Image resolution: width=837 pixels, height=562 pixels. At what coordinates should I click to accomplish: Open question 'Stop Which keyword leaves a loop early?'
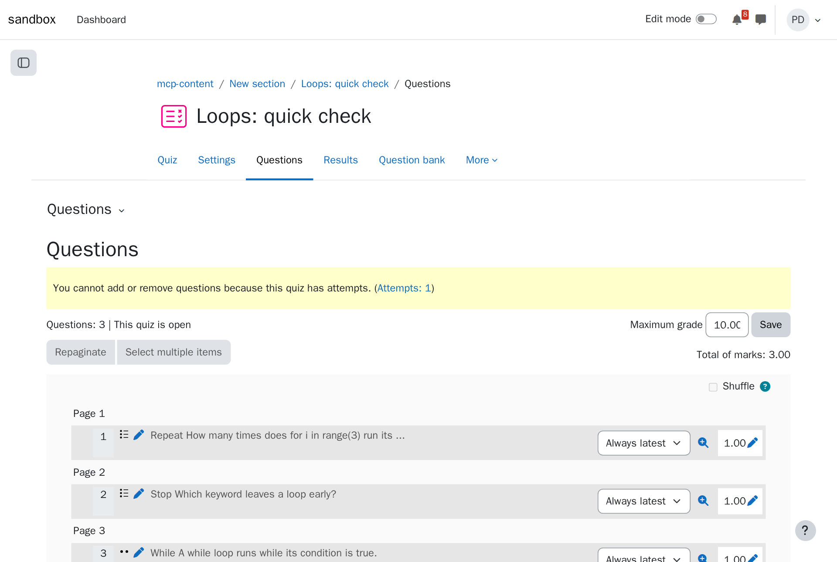pos(243,494)
